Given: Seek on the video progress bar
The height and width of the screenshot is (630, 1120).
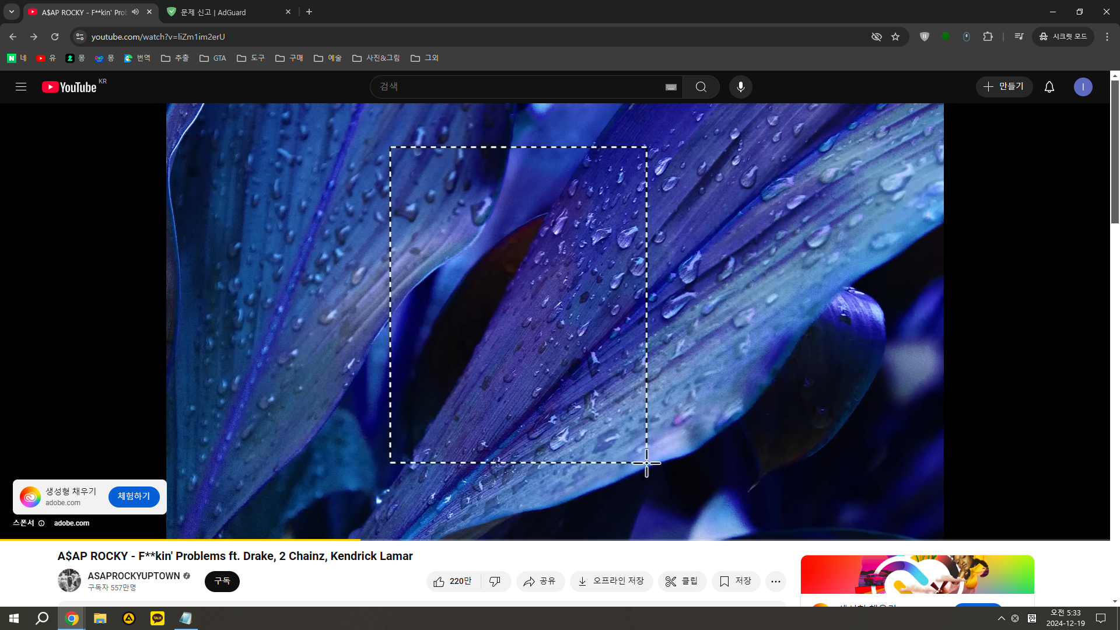Looking at the screenshot, I should click(x=555, y=540).
